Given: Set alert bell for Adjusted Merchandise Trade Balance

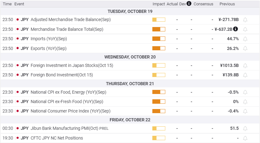Looking at the screenshot, I should (x=245, y=20).
